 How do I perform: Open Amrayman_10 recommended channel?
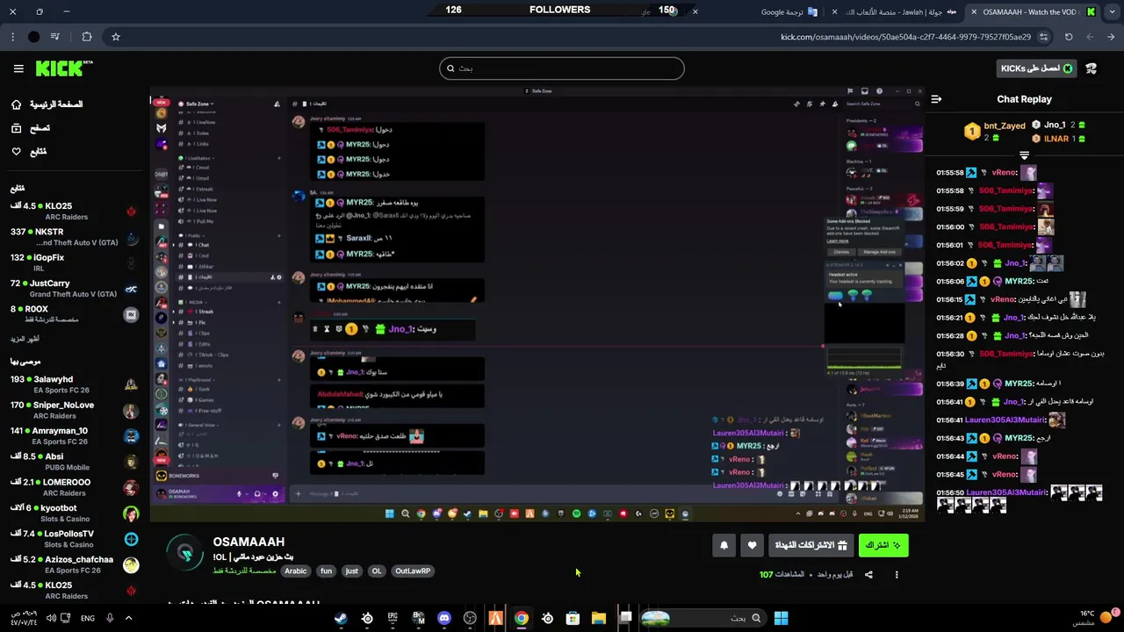(x=75, y=435)
